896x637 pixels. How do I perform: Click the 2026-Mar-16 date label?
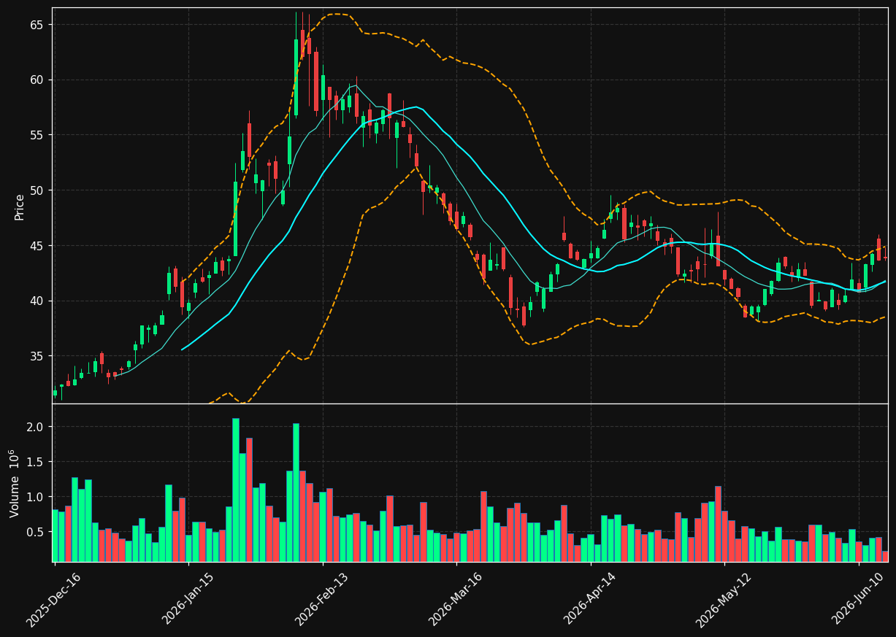tap(455, 600)
